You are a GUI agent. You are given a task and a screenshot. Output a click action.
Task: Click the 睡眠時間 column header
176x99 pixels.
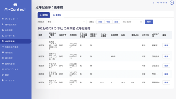pyautogui.click(x=114, y=35)
